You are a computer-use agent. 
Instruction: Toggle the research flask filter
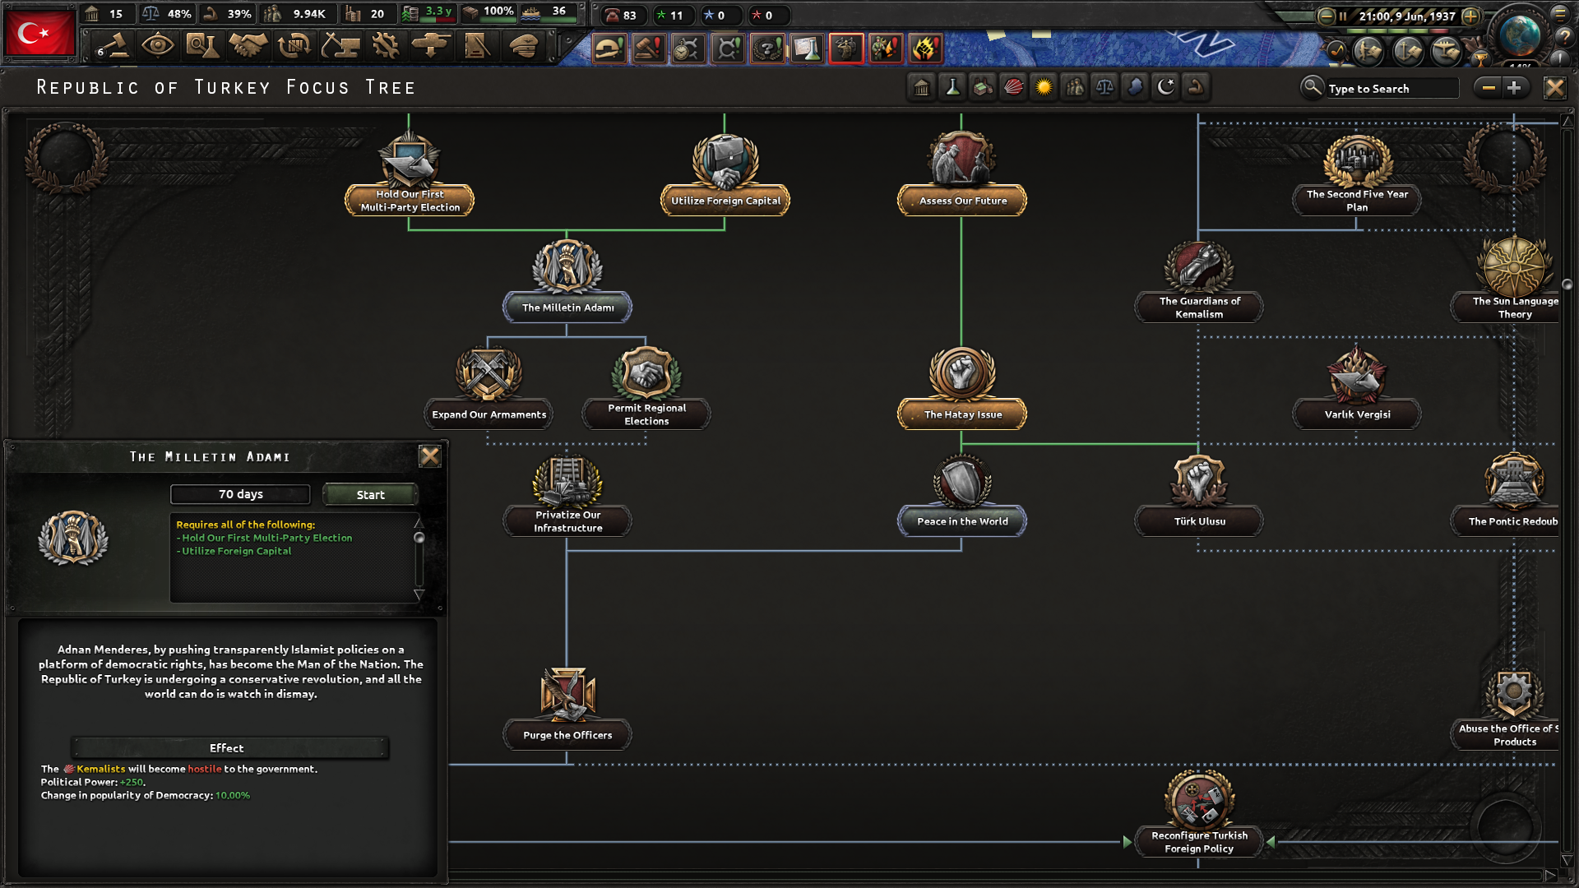pos(952,87)
